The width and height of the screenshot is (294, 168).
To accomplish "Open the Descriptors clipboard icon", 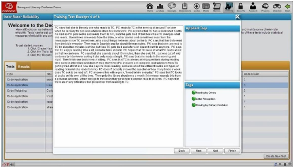I will [x=185, y=8].
